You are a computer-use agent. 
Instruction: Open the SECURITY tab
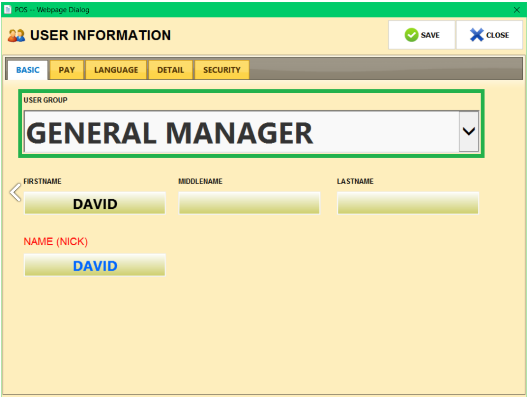[x=222, y=70]
